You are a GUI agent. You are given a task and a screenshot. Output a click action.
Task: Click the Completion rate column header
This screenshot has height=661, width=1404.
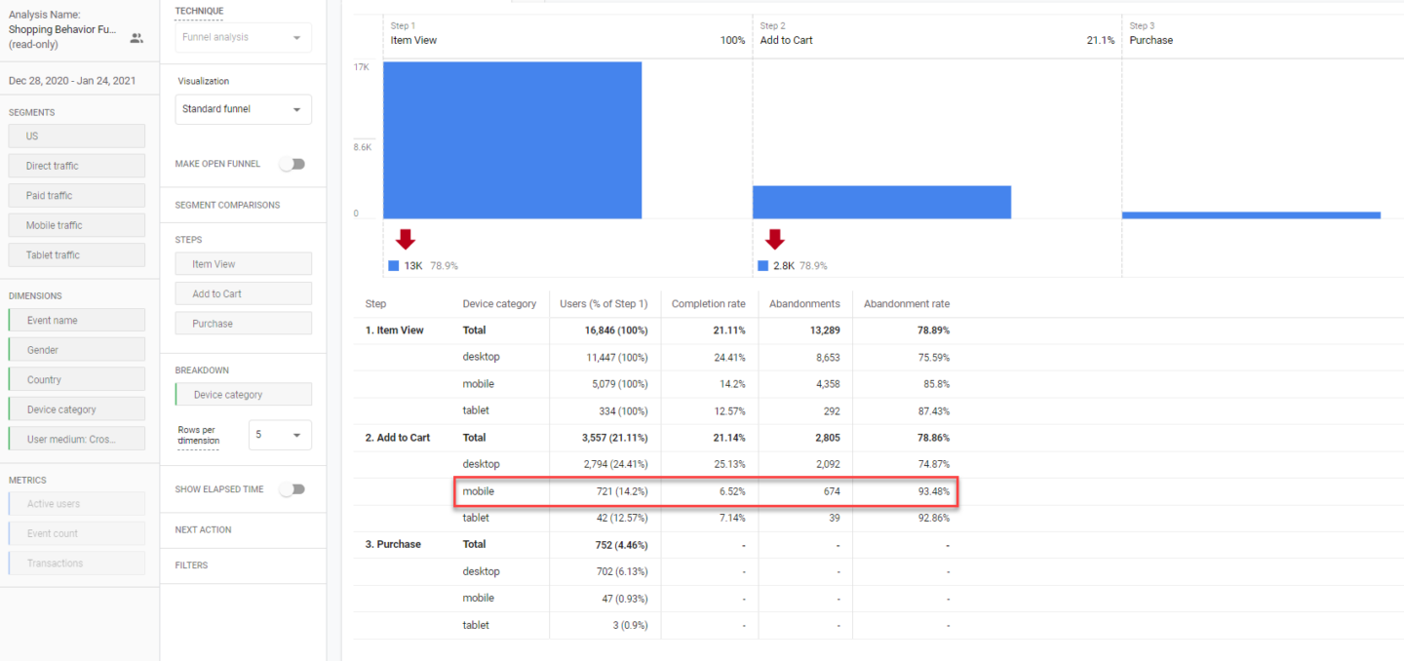[x=708, y=304]
